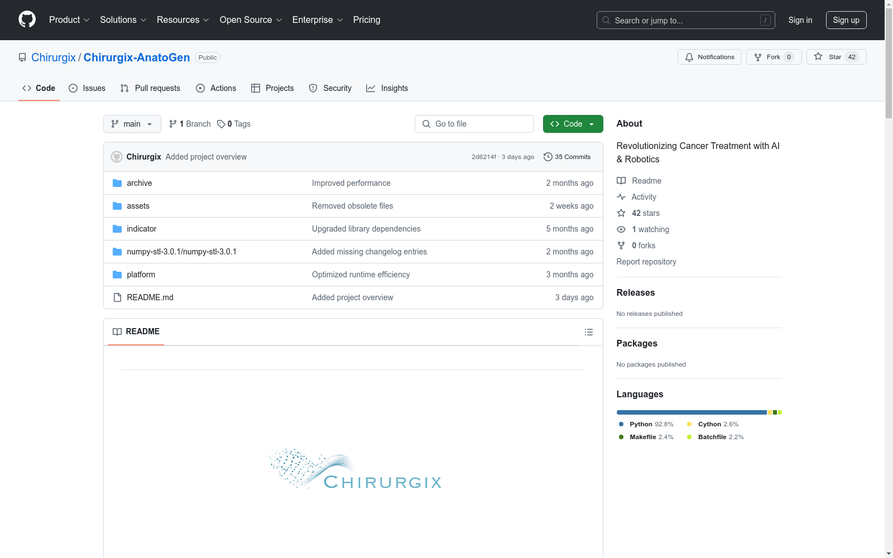Image resolution: width=893 pixels, height=558 pixels.
Task: Click the slash shortcut key in search
Action: click(765, 20)
